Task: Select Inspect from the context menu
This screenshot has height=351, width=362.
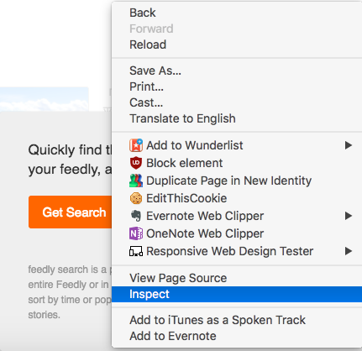Action: click(x=237, y=294)
